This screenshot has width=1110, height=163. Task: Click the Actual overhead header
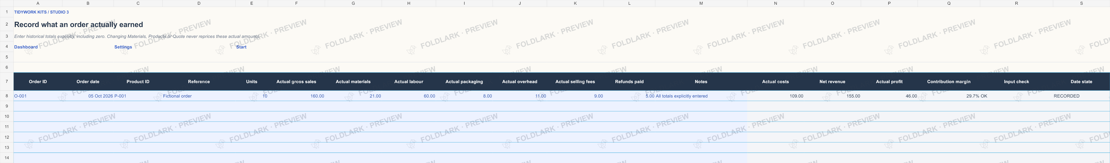[520, 82]
